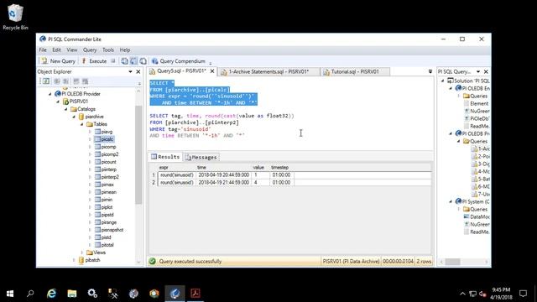Collapse the PI OLEDB Provider node

50,94
